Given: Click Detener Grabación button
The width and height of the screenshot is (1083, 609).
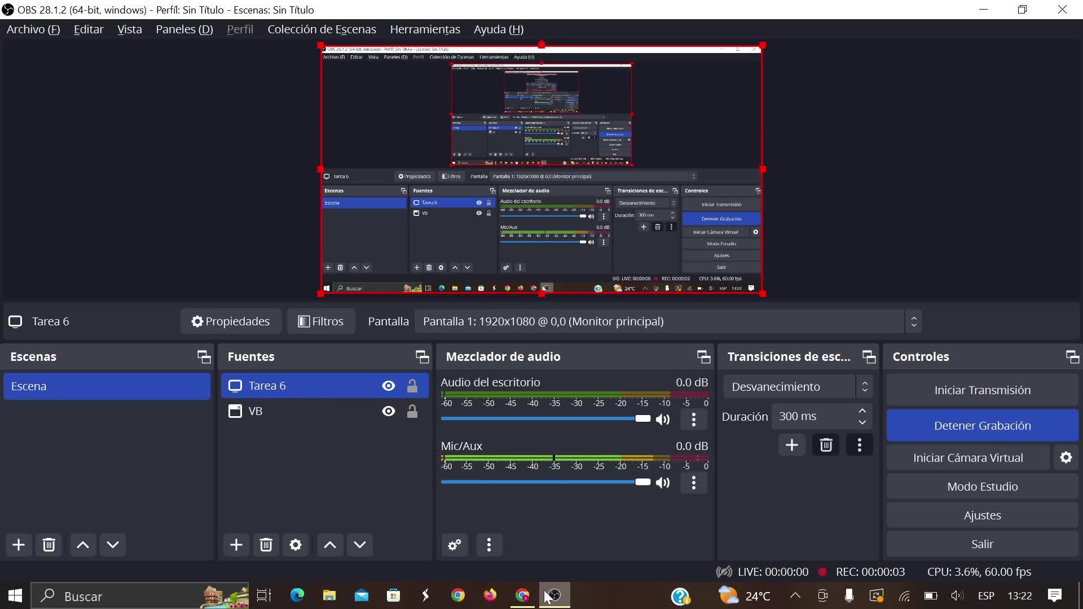Looking at the screenshot, I should [x=982, y=426].
